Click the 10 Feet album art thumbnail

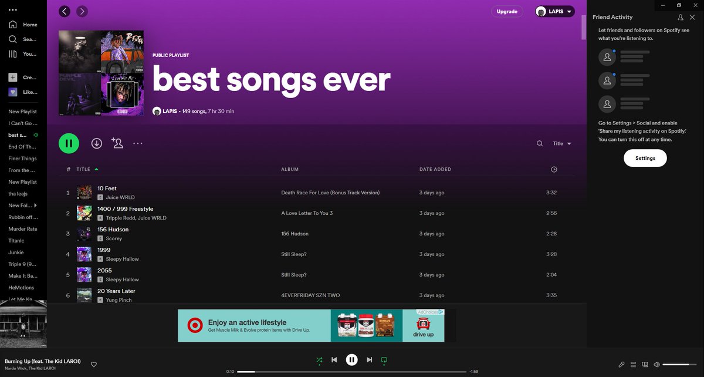coord(84,193)
